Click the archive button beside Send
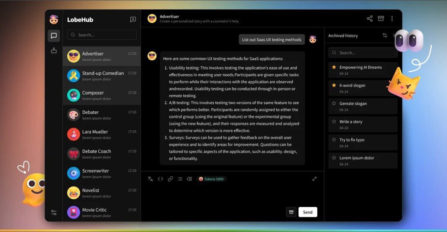This screenshot has height=232, width=447. (x=291, y=212)
